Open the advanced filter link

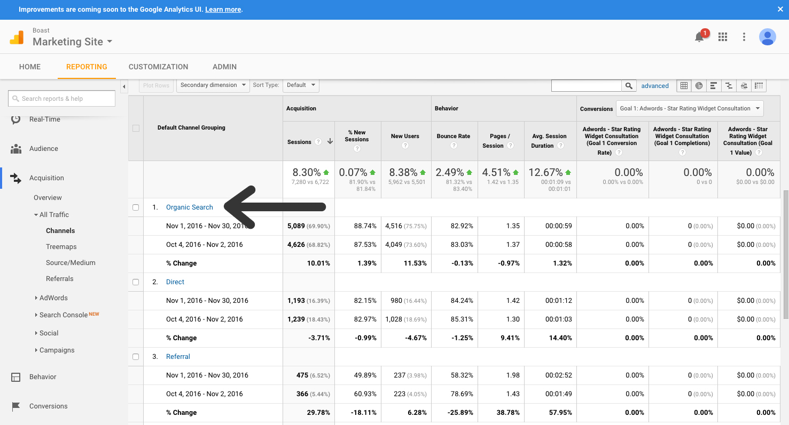click(655, 85)
